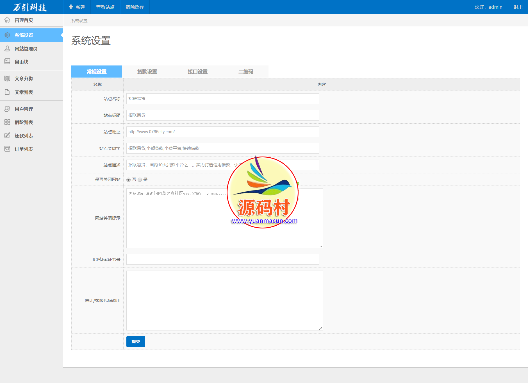Select the 是 radio to close website
Screen dimensions: 528x383
click(x=140, y=180)
